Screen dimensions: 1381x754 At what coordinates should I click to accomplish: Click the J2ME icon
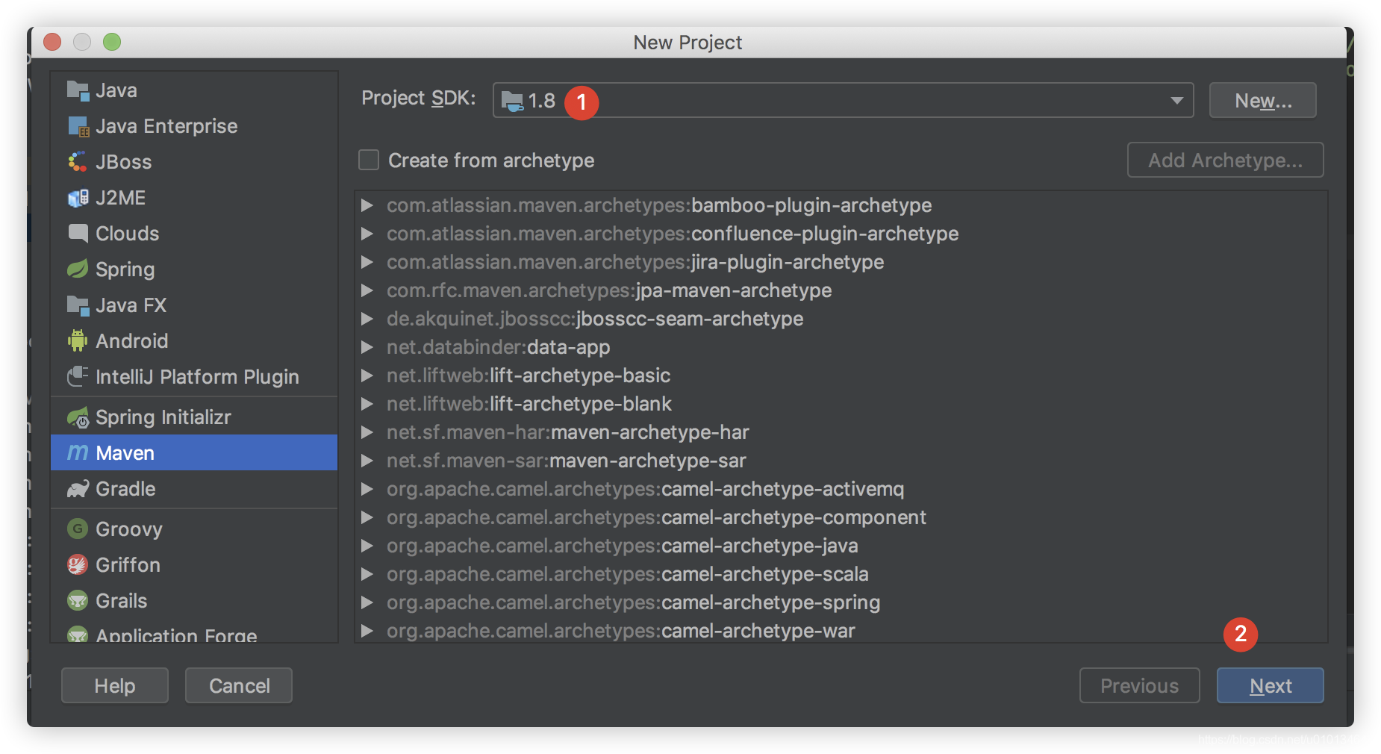pyautogui.click(x=78, y=198)
